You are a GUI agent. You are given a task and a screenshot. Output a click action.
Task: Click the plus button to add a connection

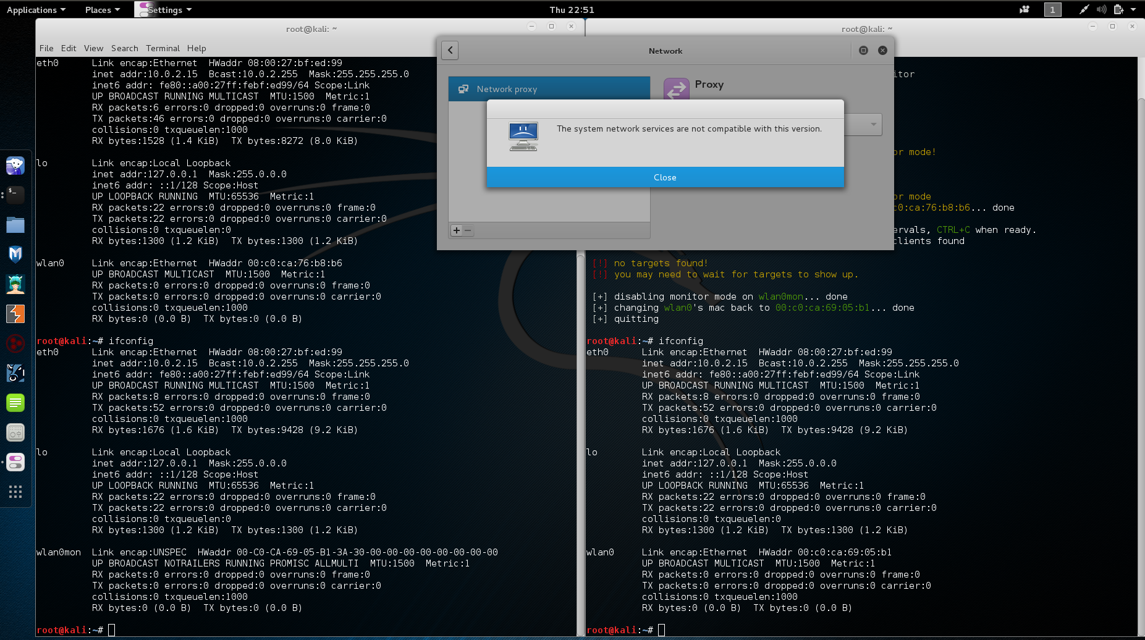pyautogui.click(x=457, y=230)
